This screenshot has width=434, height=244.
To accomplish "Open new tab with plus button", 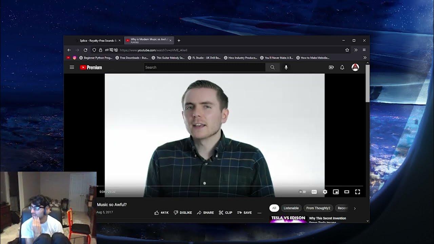I will tap(179, 40).
